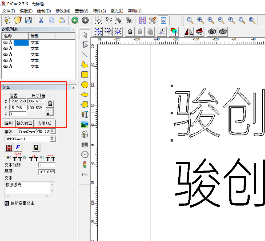Open the 编辑(E) menu
Screen dimensions: 265x241
[x=26, y=11]
